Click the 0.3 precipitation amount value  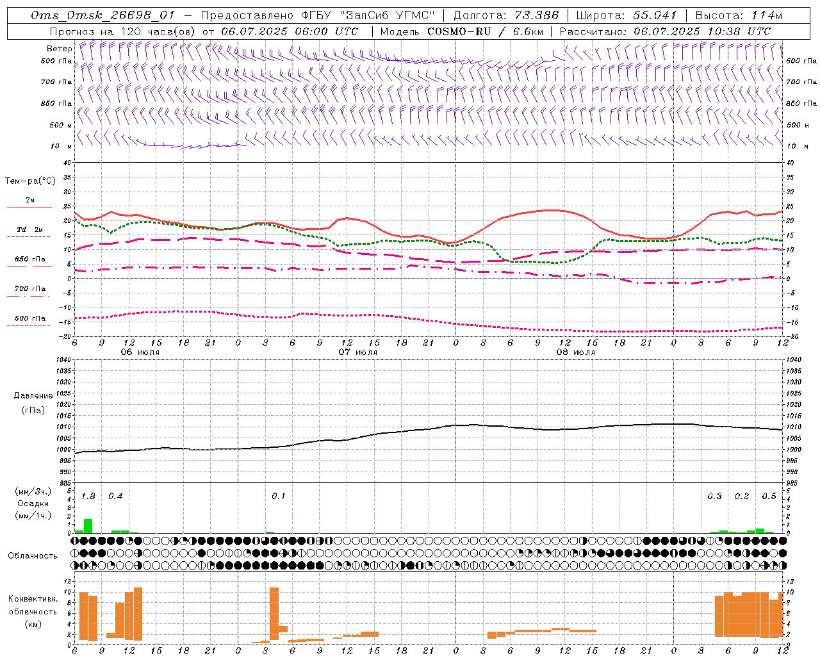tap(714, 496)
